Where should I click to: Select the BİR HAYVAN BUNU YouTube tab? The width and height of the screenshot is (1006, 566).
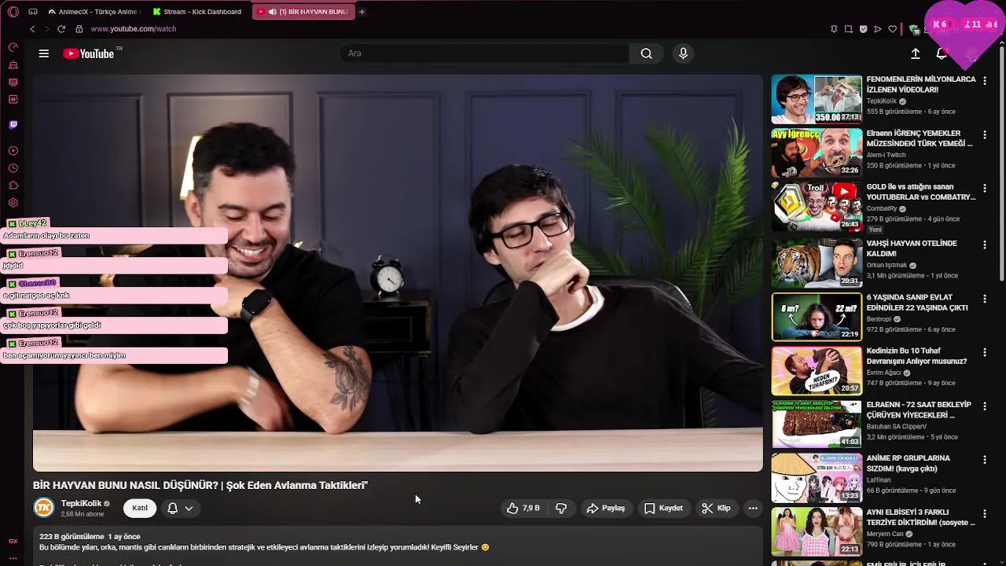pyautogui.click(x=303, y=12)
